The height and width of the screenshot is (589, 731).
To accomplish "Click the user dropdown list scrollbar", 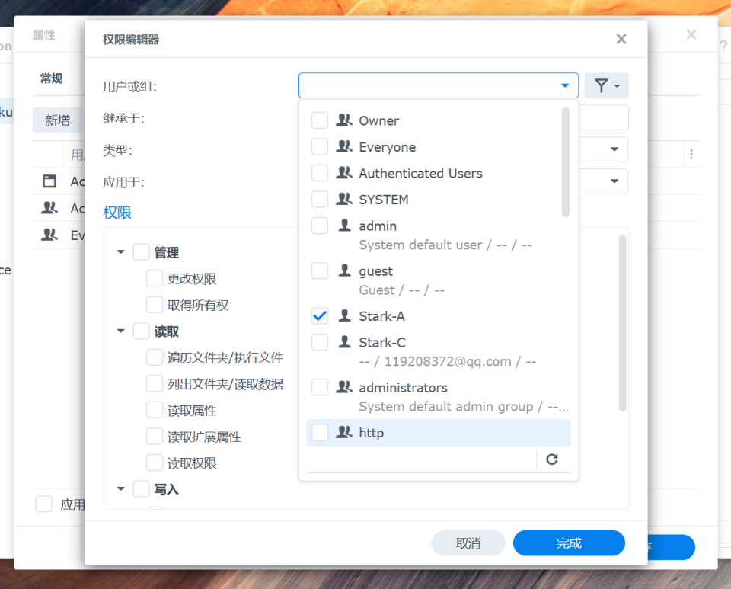I will point(566,162).
